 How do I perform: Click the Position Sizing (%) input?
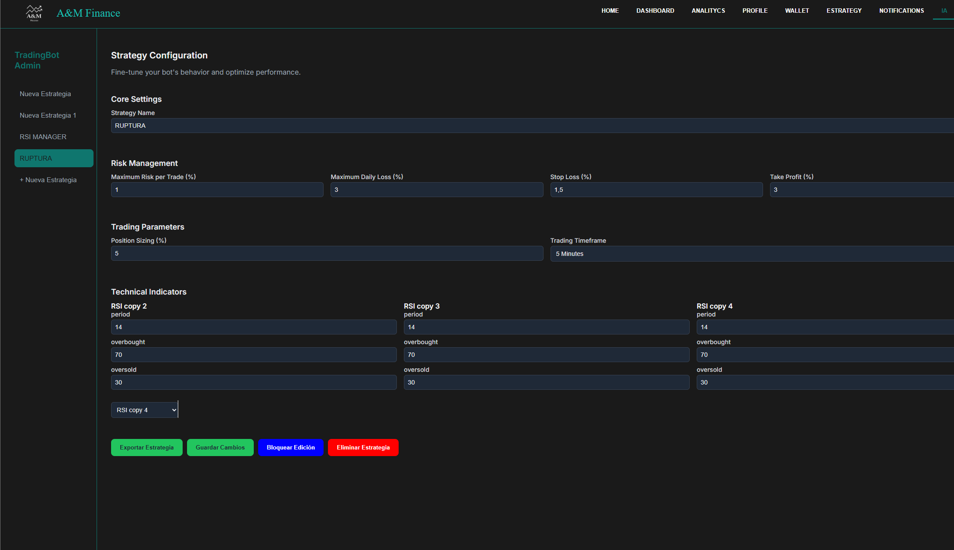[327, 253]
